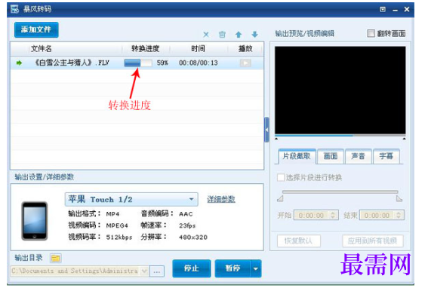Click the clip start marker handle
The height and width of the screenshot is (288, 425).
tap(280, 199)
